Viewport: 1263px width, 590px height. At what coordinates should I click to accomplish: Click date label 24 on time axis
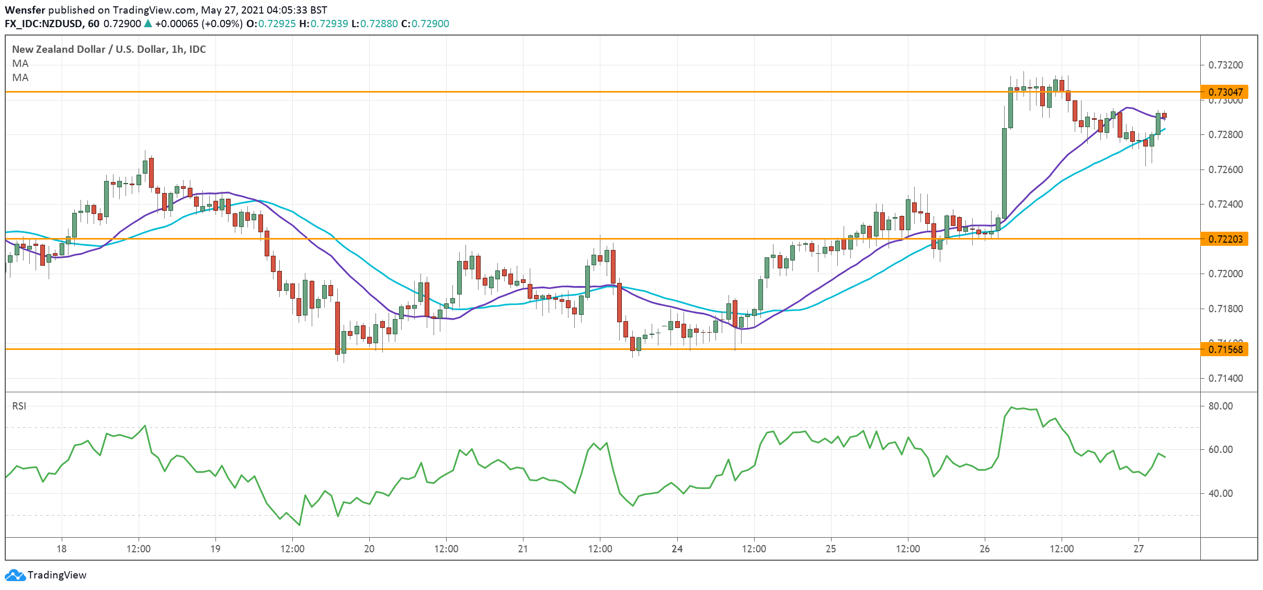click(x=677, y=549)
